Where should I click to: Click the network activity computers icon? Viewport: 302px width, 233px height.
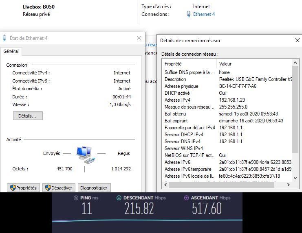(x=85, y=153)
